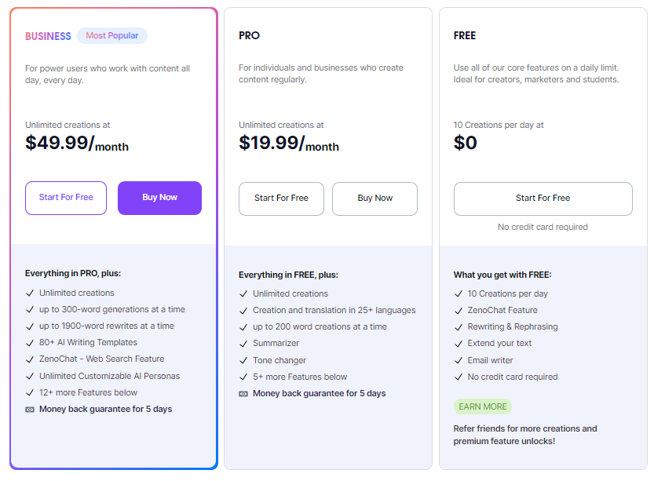Click checkmark beside ZenoChat - Web Search Feature
Viewport: 654px width, 481px height.
(x=30, y=359)
